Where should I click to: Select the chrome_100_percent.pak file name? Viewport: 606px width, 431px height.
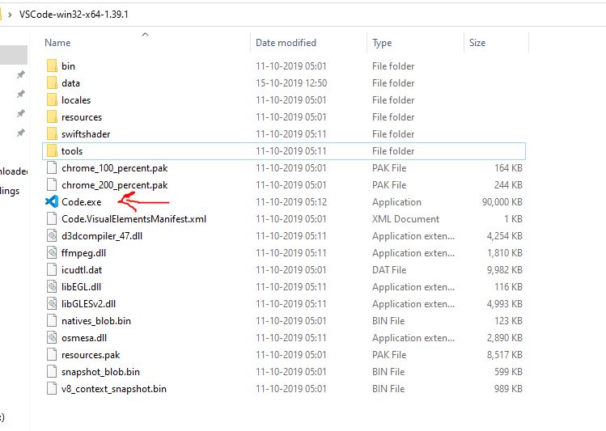coord(114,168)
